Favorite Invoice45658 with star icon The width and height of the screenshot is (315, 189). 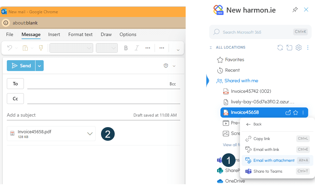[296, 113]
